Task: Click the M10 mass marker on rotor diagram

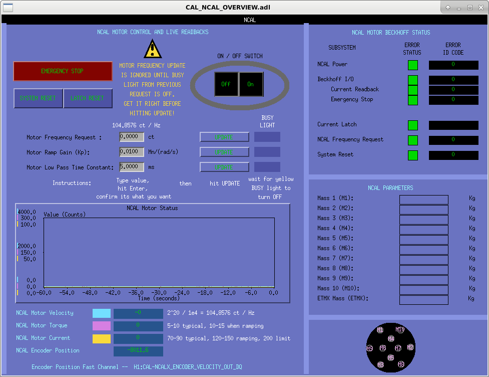Action: tap(400, 329)
